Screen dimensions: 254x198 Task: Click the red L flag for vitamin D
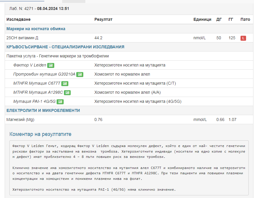[x=243, y=38]
